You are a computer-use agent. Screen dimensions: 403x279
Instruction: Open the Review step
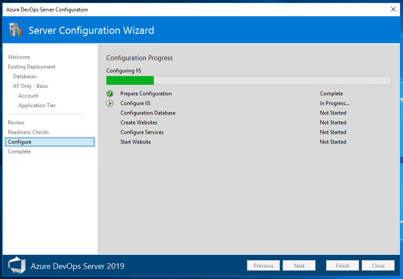(x=16, y=123)
